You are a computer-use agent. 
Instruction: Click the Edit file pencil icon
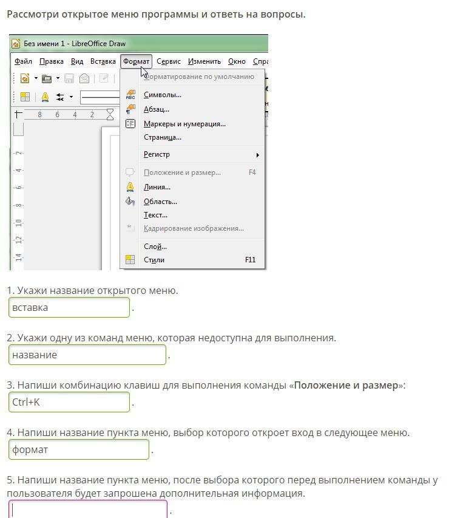pos(104,78)
